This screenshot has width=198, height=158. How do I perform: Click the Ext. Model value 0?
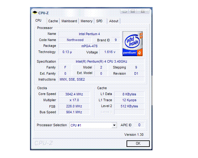[x=101, y=73]
